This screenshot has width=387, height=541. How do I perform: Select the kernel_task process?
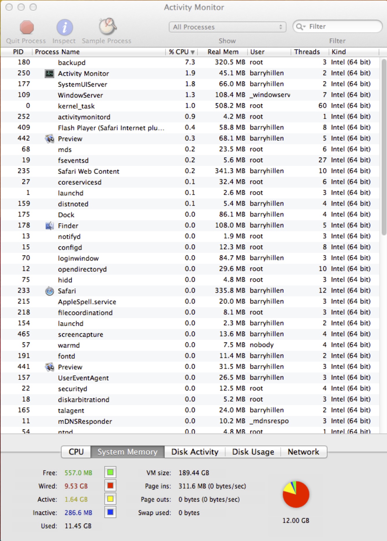190,106
